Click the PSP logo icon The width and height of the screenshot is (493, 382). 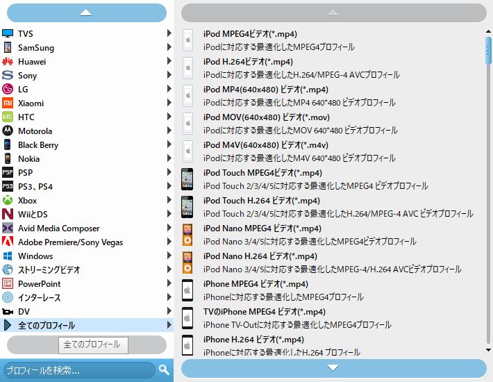(x=8, y=172)
